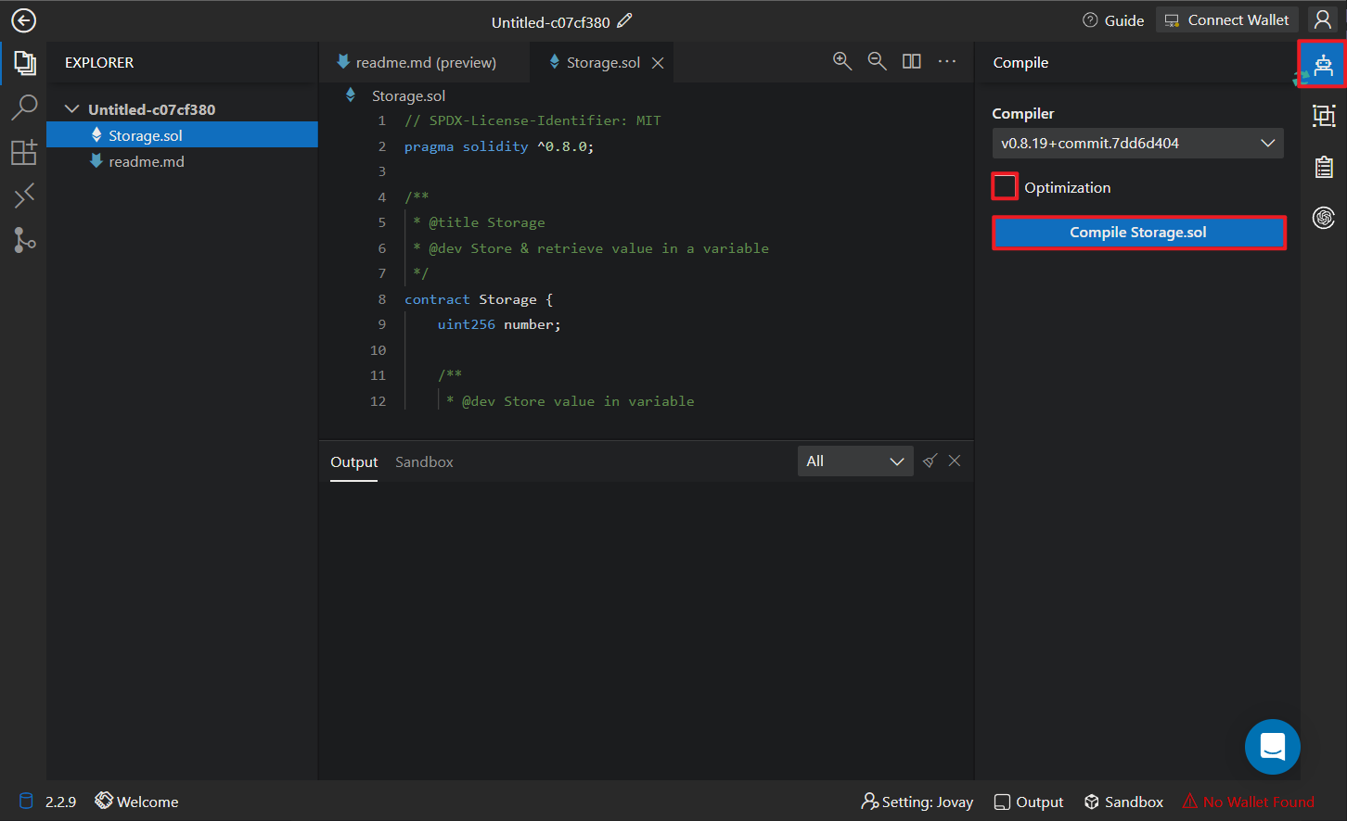The width and height of the screenshot is (1347, 821).
Task: Open the Search panel in sidebar
Action: pos(24,107)
